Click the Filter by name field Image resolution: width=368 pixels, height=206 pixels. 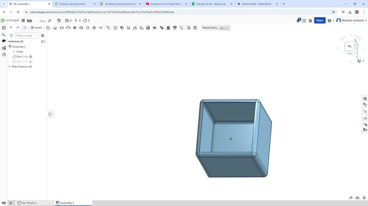pos(27,36)
